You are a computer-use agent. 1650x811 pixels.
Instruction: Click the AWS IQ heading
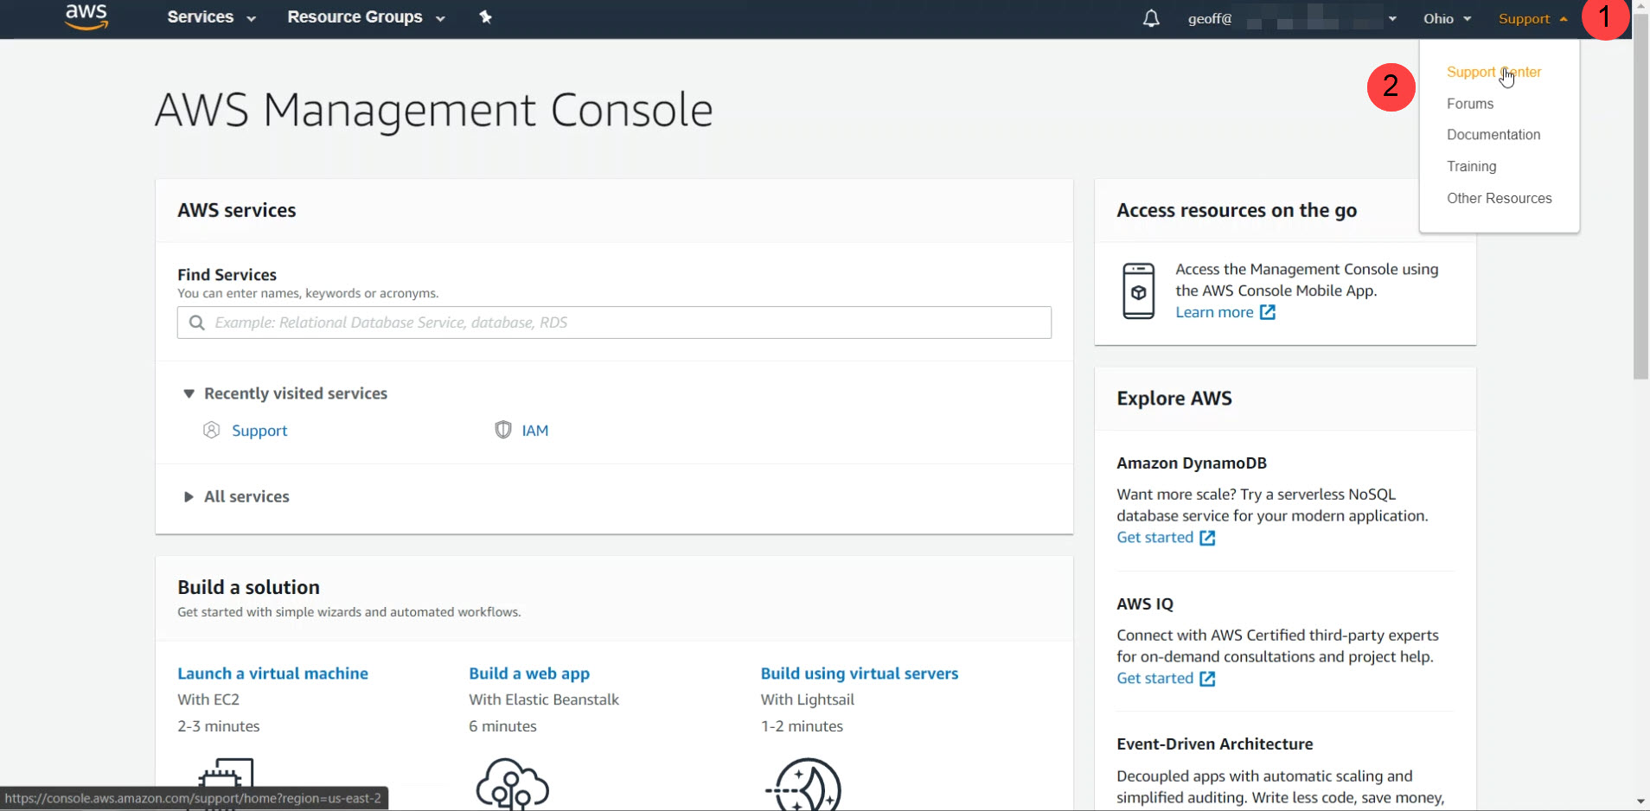[x=1145, y=603]
